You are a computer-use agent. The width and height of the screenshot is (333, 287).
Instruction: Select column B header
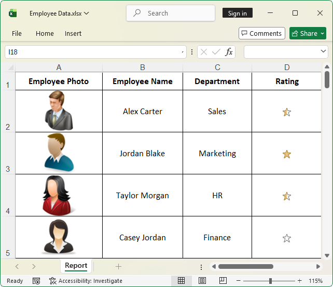pos(143,67)
